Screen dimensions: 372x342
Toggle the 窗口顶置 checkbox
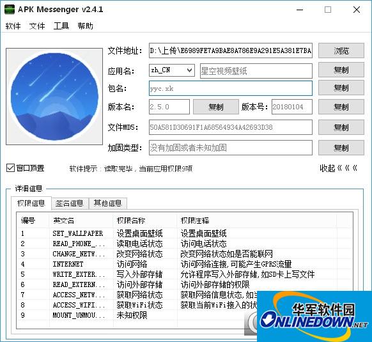10,168
